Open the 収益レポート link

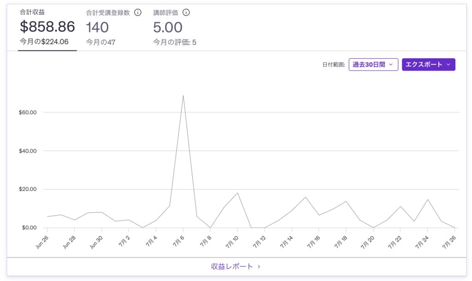pyautogui.click(x=232, y=267)
